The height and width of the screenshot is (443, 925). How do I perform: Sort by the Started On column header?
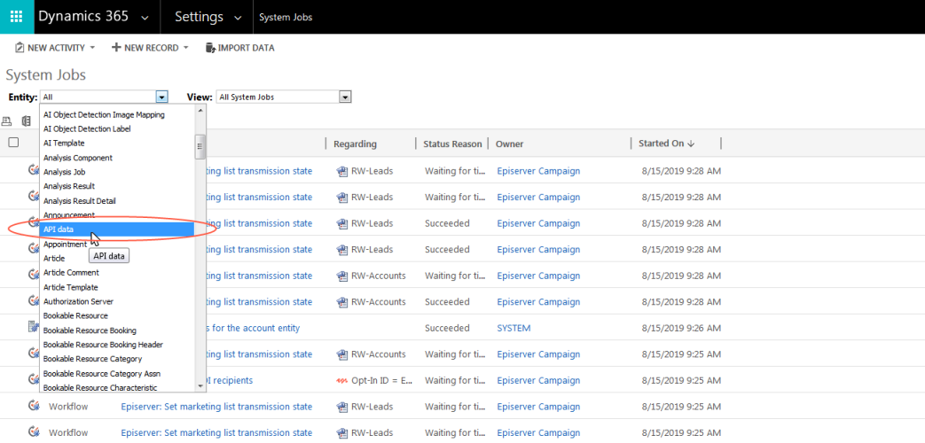pyautogui.click(x=666, y=144)
